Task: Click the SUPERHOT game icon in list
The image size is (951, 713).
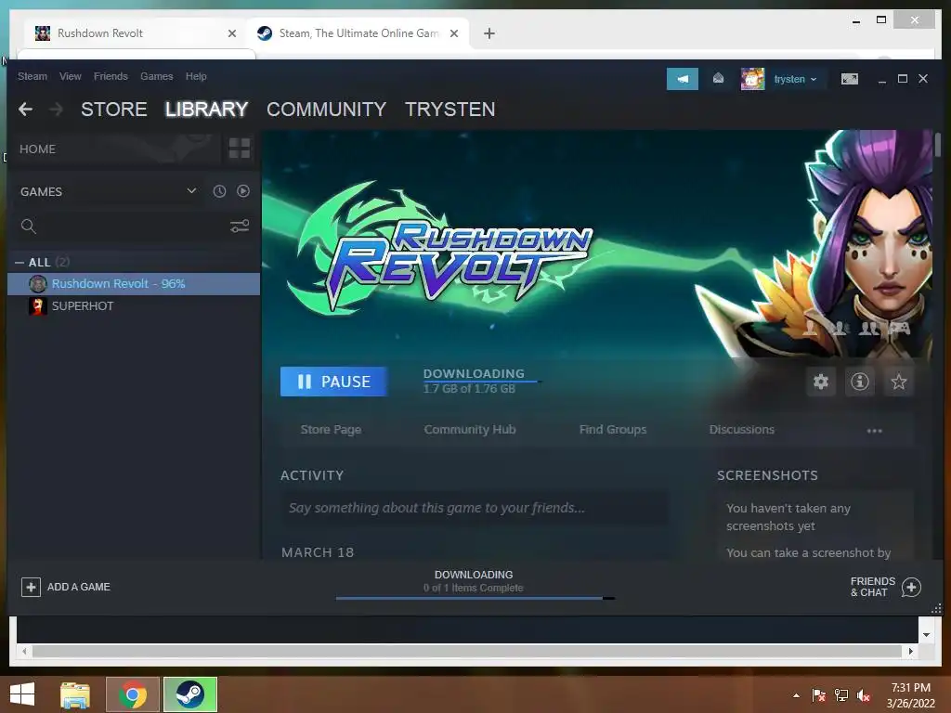Action: (x=37, y=306)
